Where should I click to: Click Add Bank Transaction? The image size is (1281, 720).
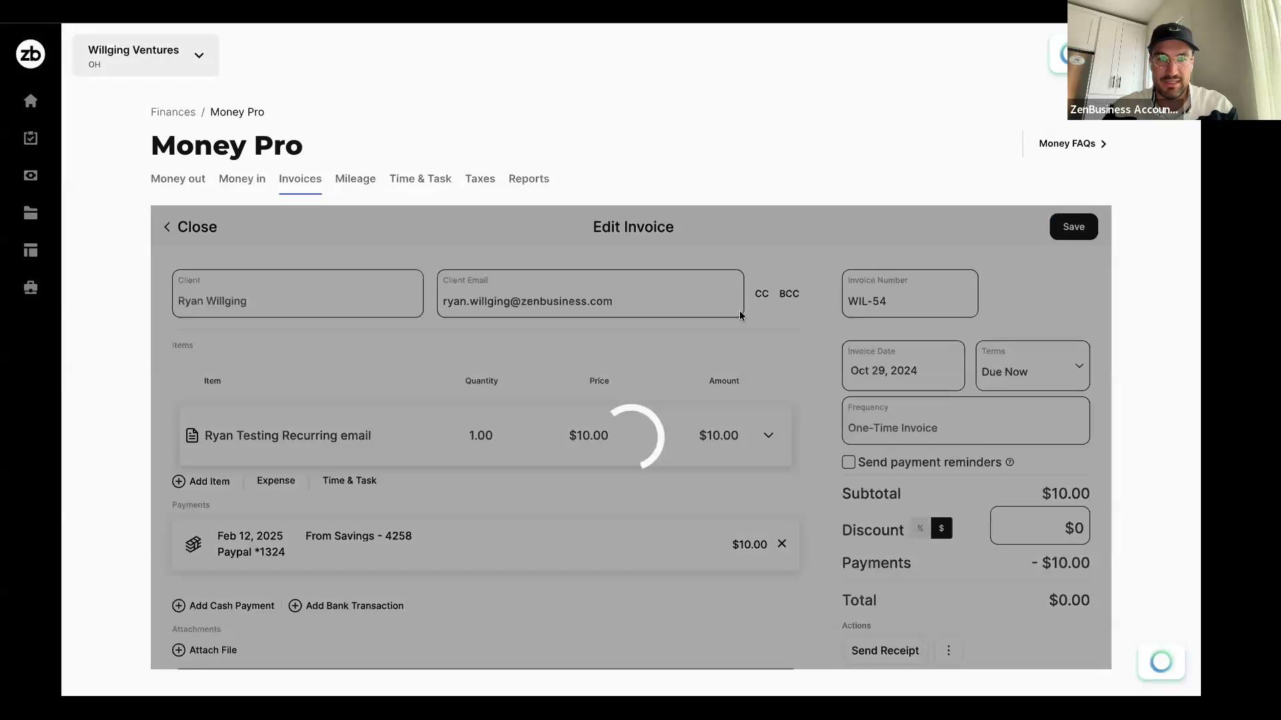[x=346, y=605]
